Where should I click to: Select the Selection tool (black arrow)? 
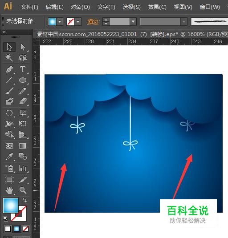click(x=9, y=47)
